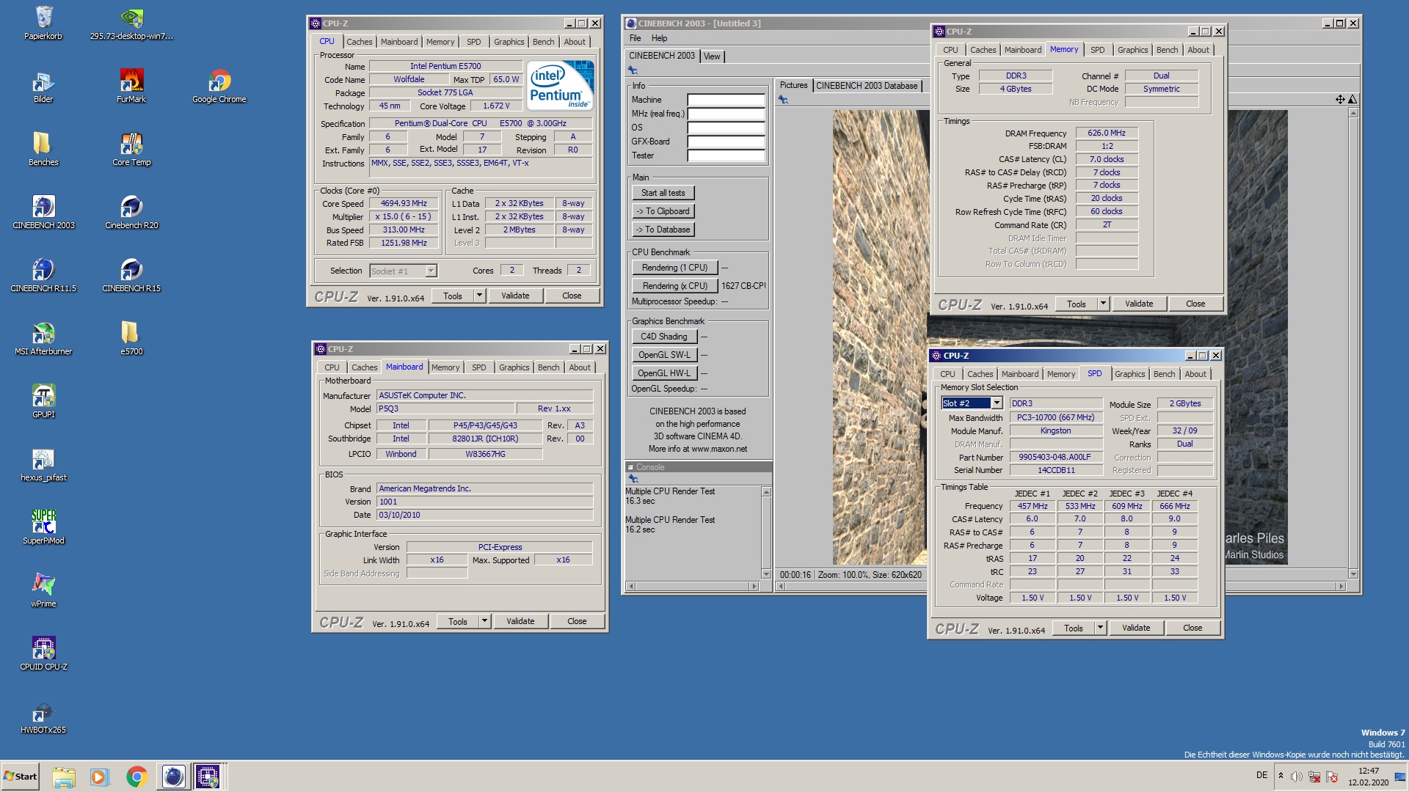Click in the GFX-Board input field
Screen dimensions: 1409x792
pos(726,142)
